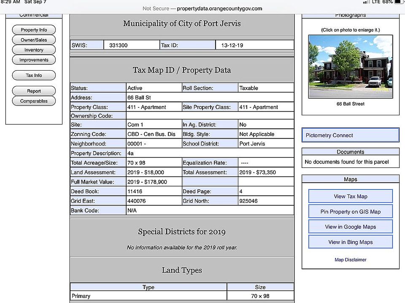Open View in Google Maps
Viewport: 405px width, 303px height.
(351, 227)
